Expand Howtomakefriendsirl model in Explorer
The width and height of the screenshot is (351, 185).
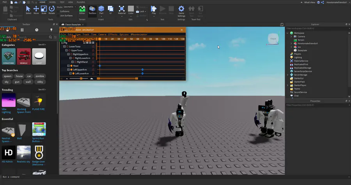click(291, 43)
